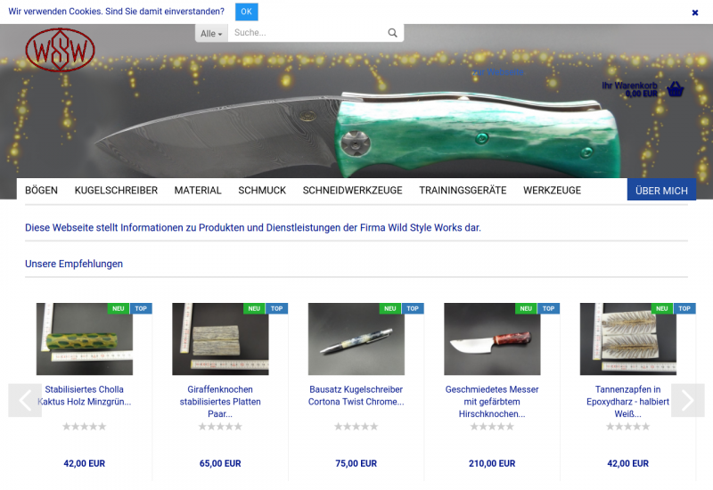Click the 'Ihr Warenkorb' cart text
Viewport: 713px width, 490px height.
[x=629, y=86]
